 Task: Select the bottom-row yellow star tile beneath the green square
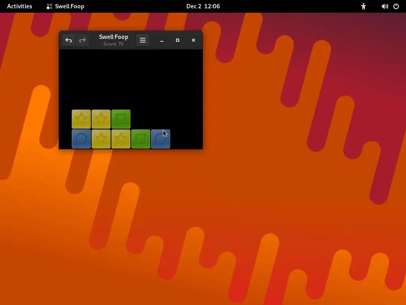point(121,139)
